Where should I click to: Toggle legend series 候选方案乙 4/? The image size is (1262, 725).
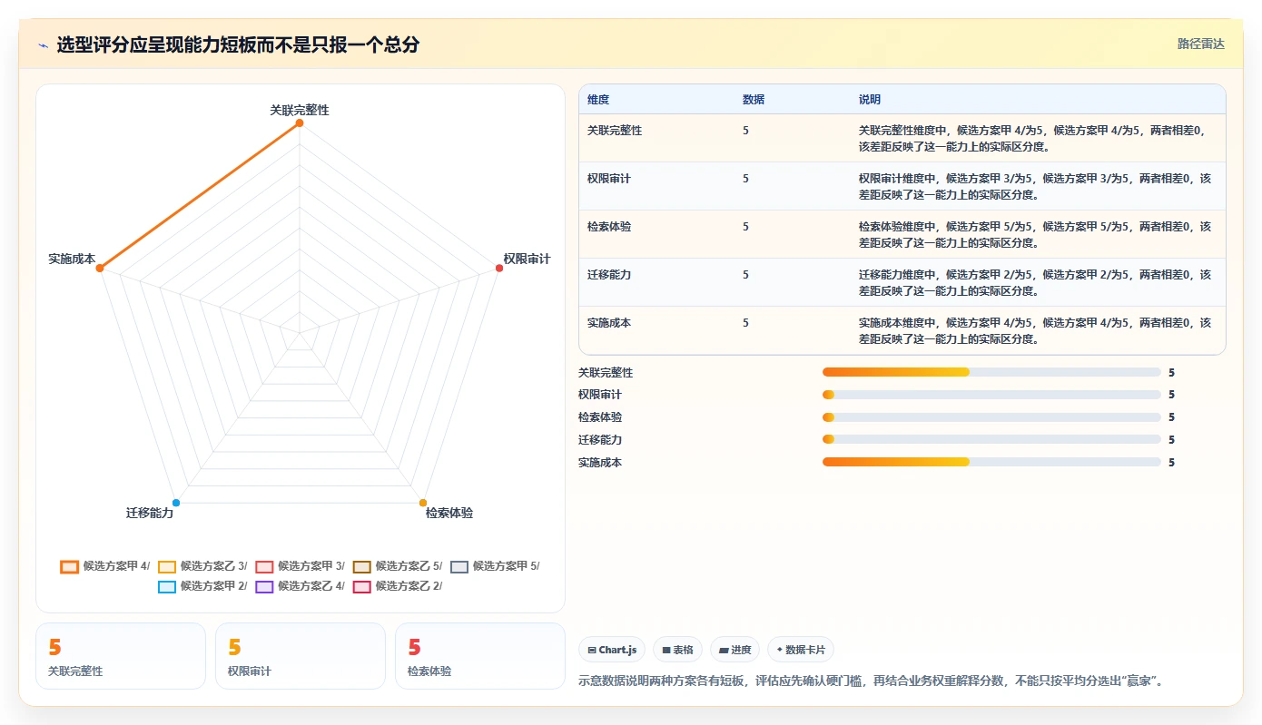(300, 586)
